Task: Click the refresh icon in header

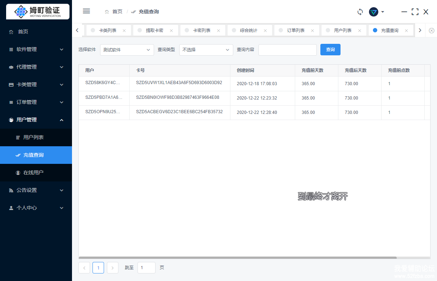Action: point(360,12)
